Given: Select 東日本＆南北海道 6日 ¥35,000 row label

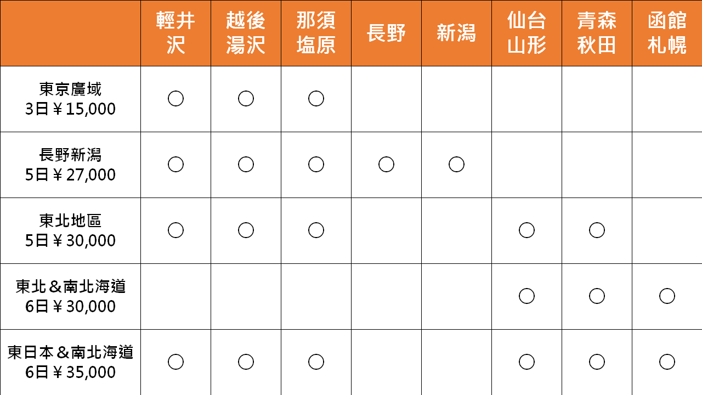Looking at the screenshot, I should pos(70,362).
